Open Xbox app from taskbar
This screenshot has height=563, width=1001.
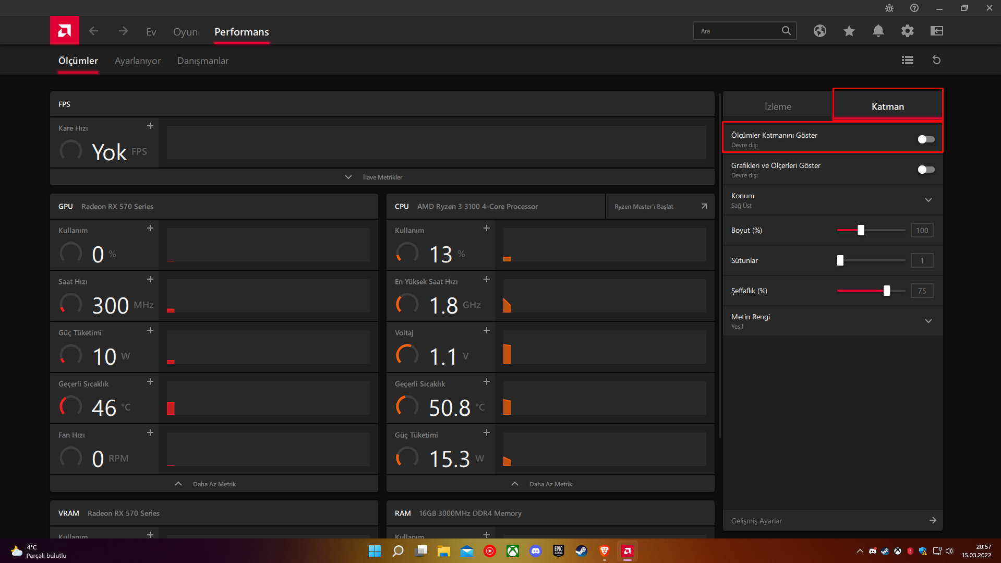point(513,551)
